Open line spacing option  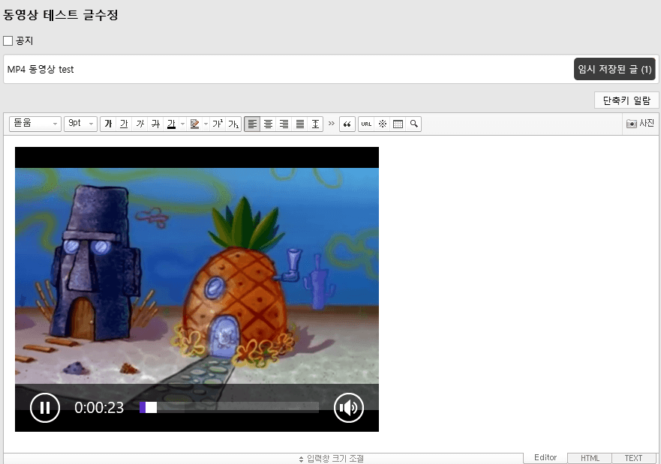coord(315,124)
